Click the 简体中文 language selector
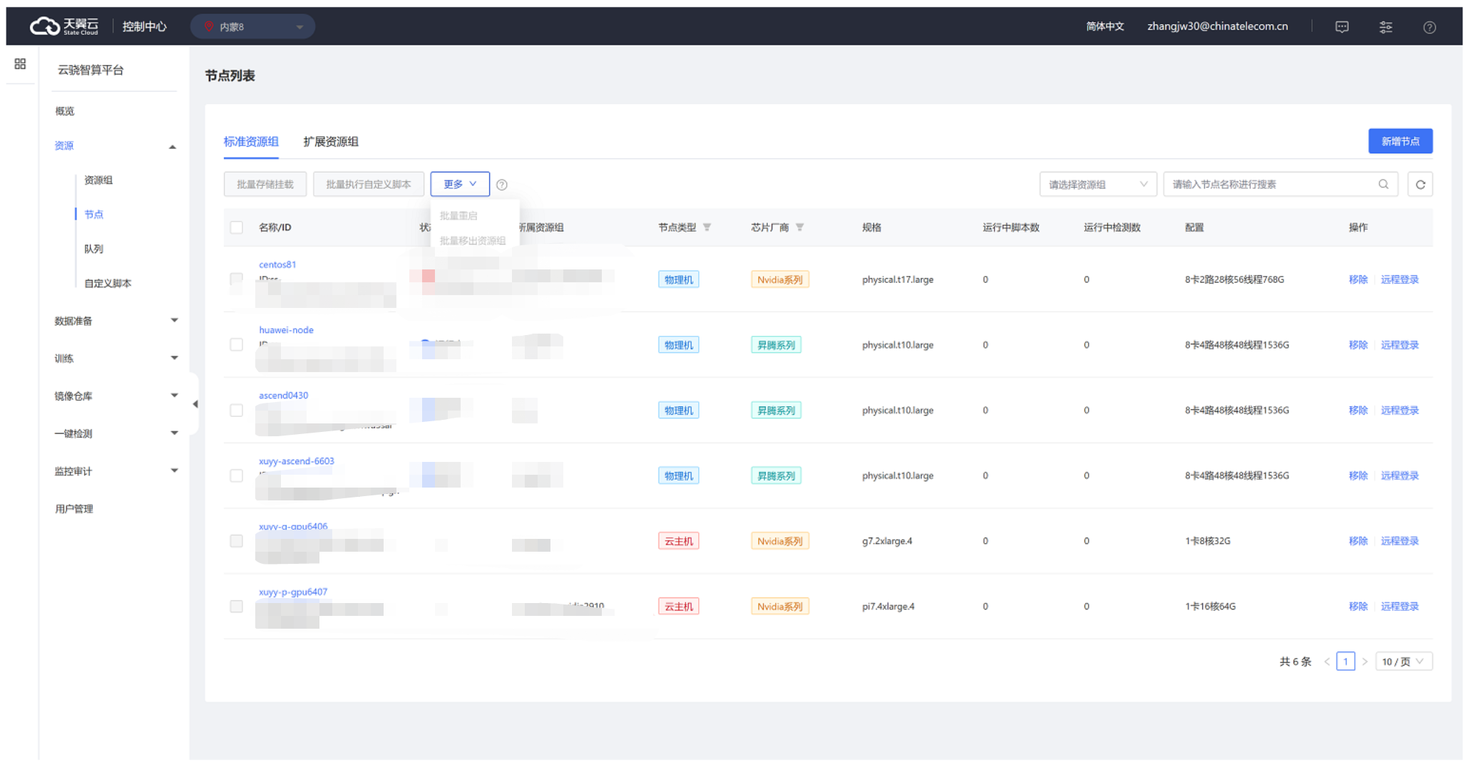 pyautogui.click(x=1105, y=26)
